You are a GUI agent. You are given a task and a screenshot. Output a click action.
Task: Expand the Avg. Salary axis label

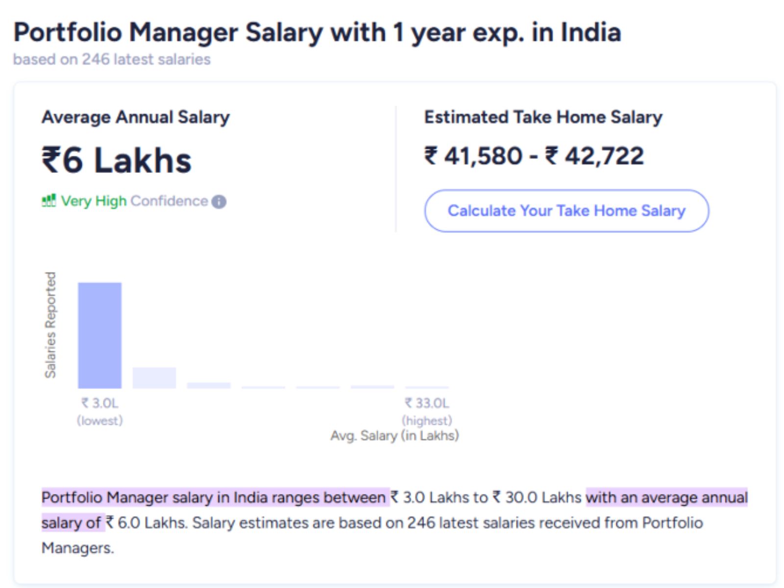pyautogui.click(x=395, y=435)
